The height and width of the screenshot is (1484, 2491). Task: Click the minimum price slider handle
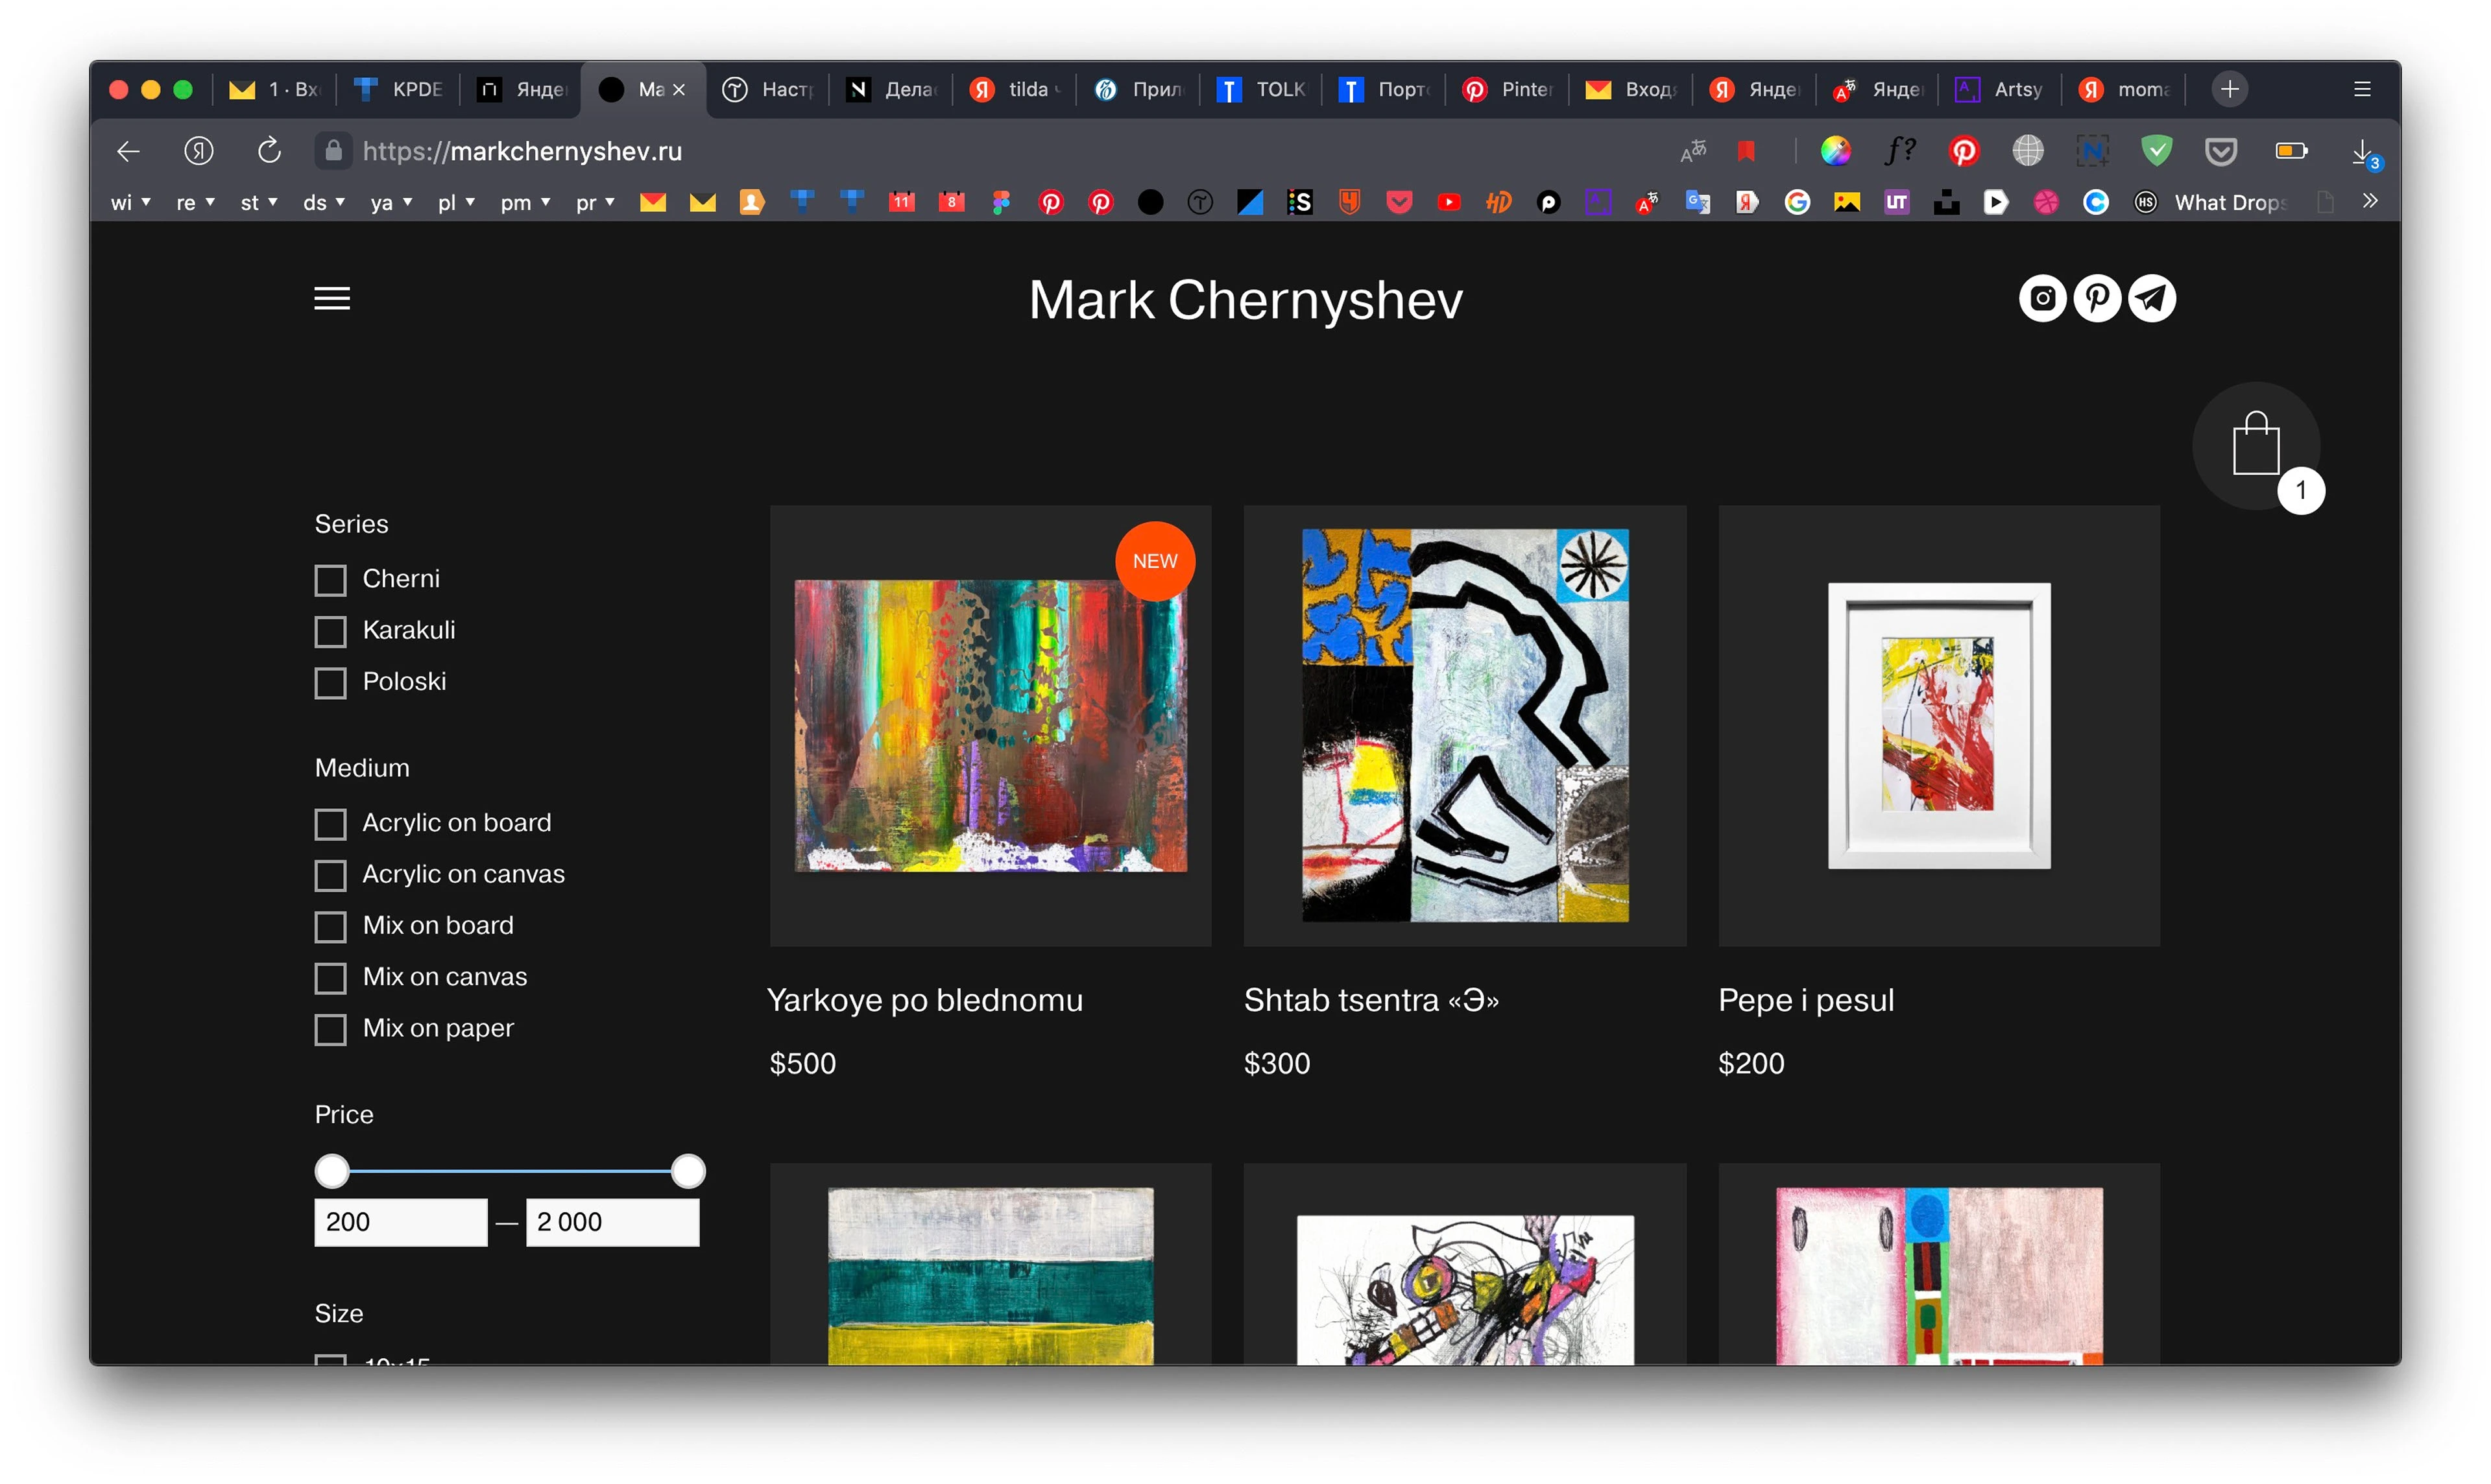click(332, 1170)
